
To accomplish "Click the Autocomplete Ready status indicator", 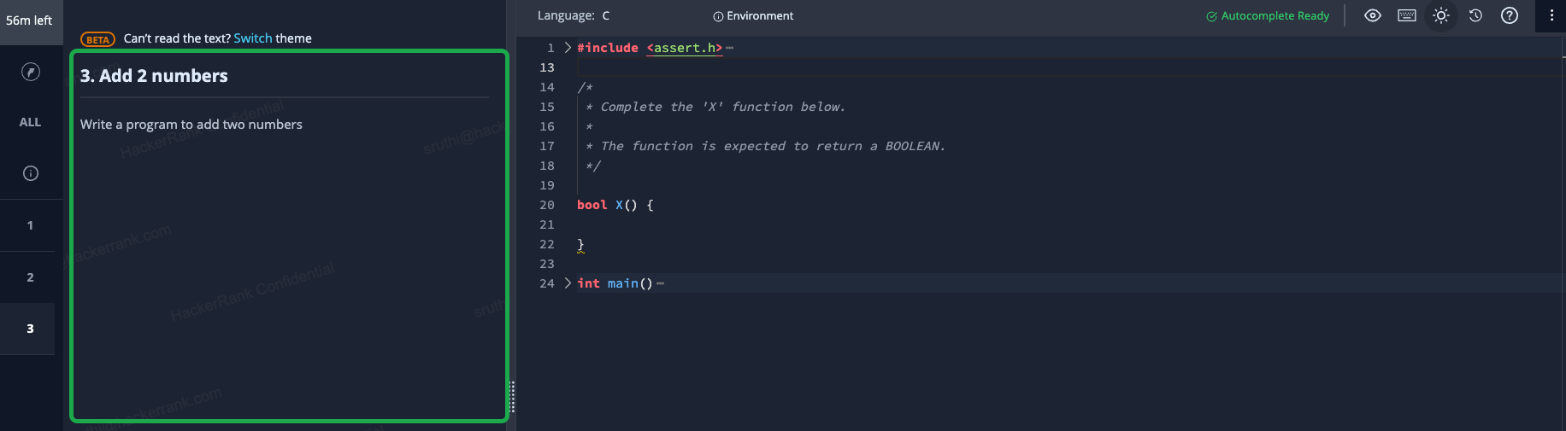I will point(1268,15).
